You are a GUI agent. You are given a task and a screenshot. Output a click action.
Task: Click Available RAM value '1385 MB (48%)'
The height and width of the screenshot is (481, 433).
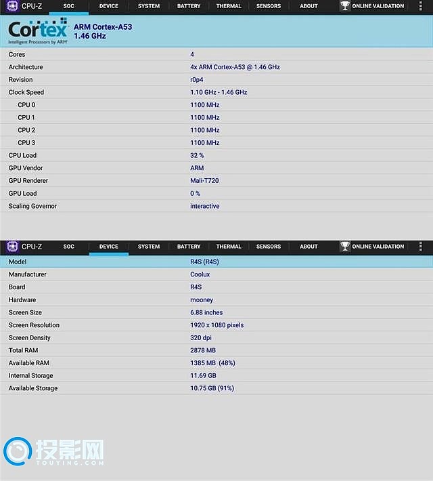click(212, 363)
